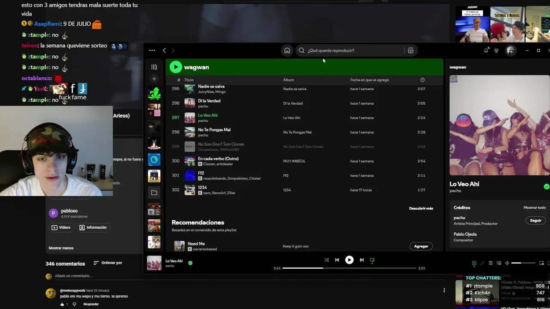
Task: Toggle shuffle in the player
Action: (327, 260)
